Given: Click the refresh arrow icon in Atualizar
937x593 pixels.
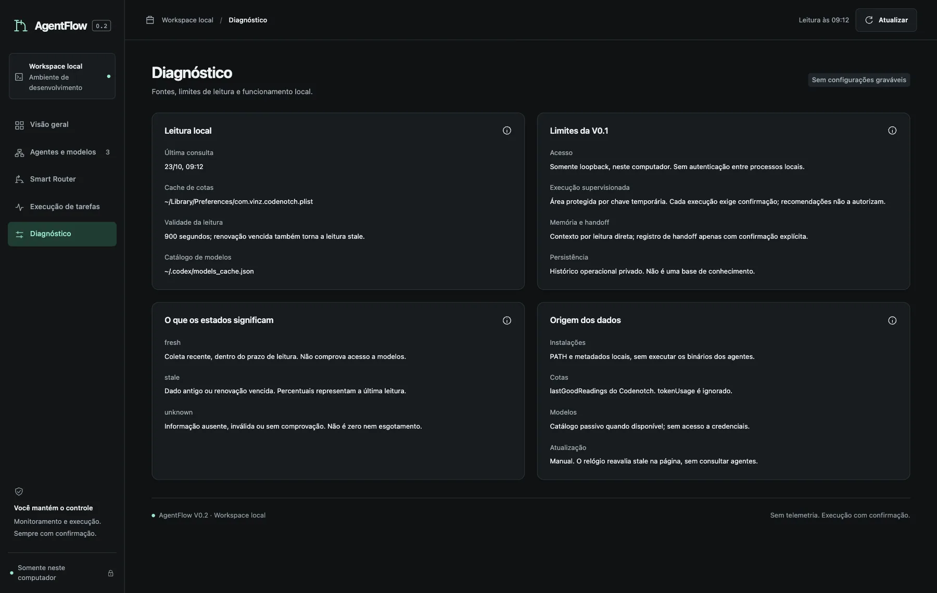Looking at the screenshot, I should (869, 20).
